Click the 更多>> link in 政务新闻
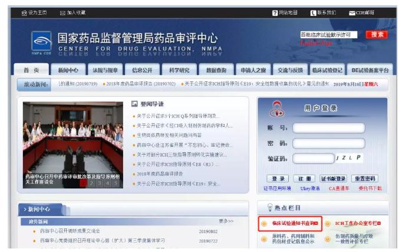Screen dimensions: 399x252 pos(226,221)
